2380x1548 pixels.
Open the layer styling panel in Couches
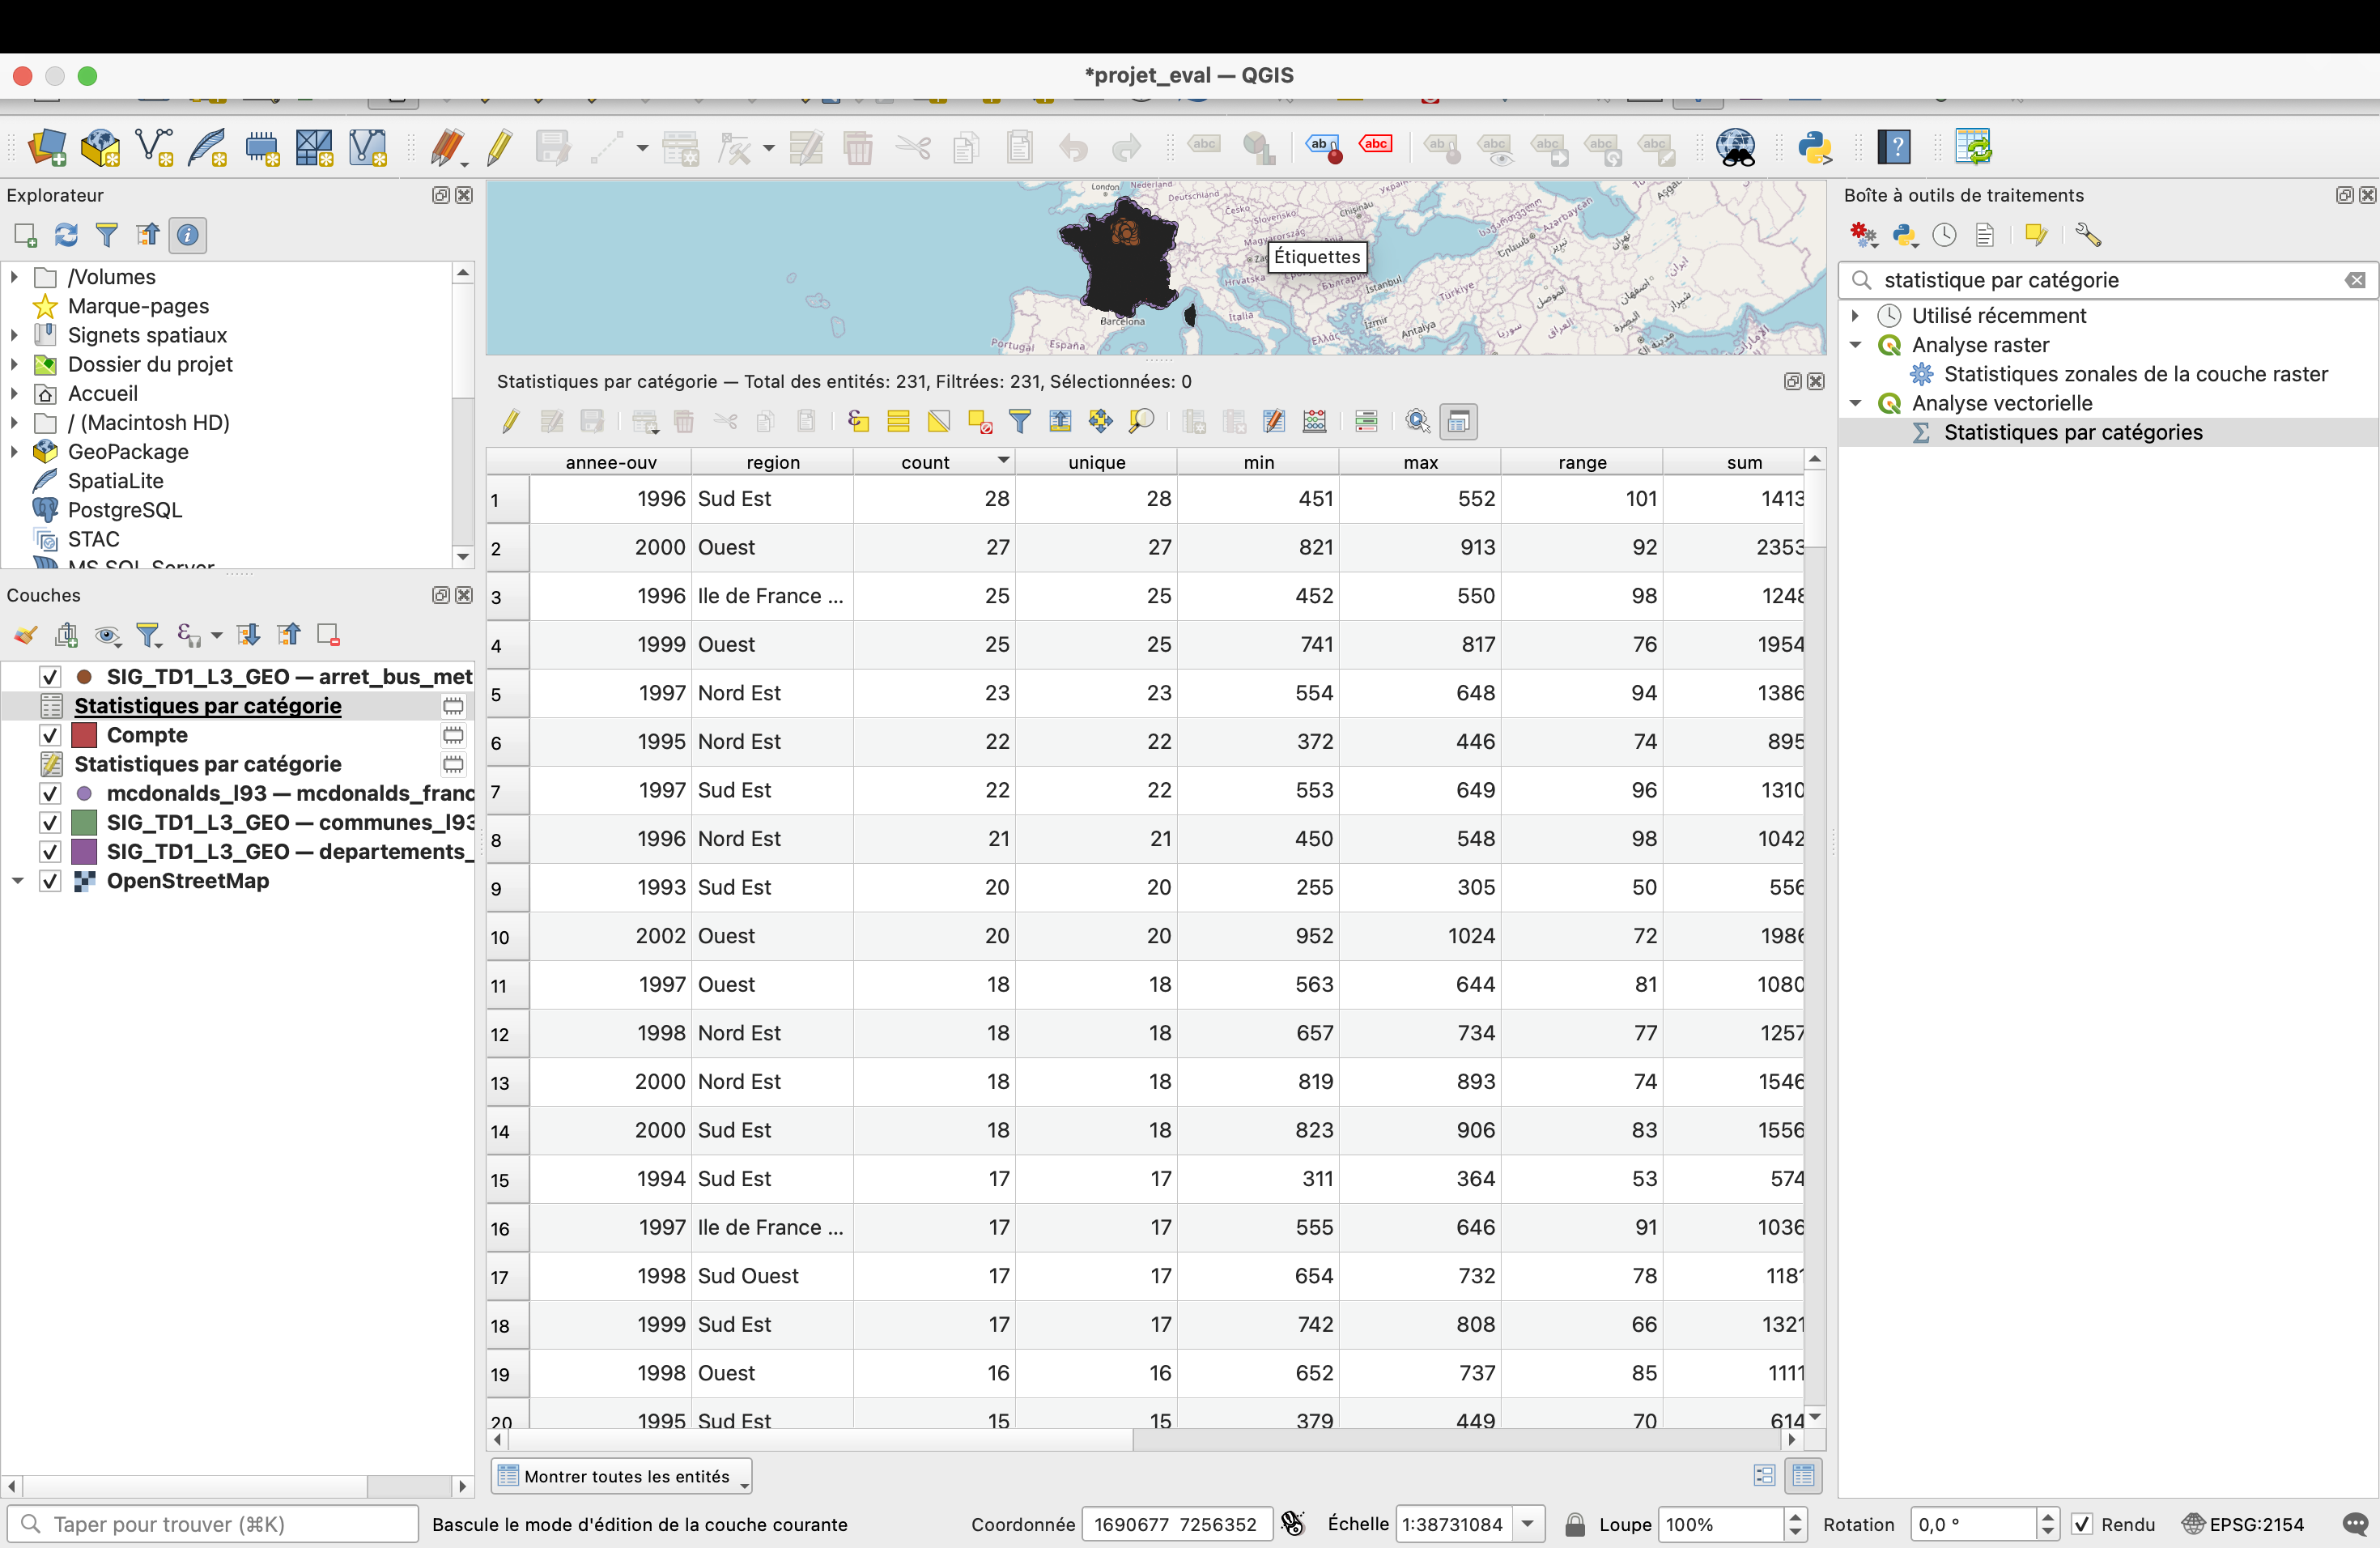[x=25, y=635]
